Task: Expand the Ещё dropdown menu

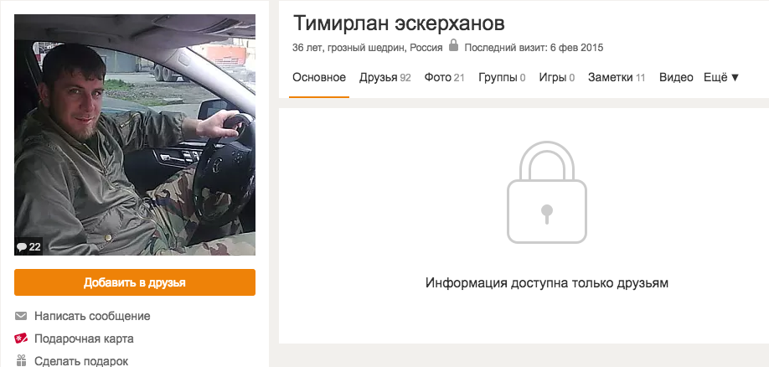Action: click(x=721, y=77)
